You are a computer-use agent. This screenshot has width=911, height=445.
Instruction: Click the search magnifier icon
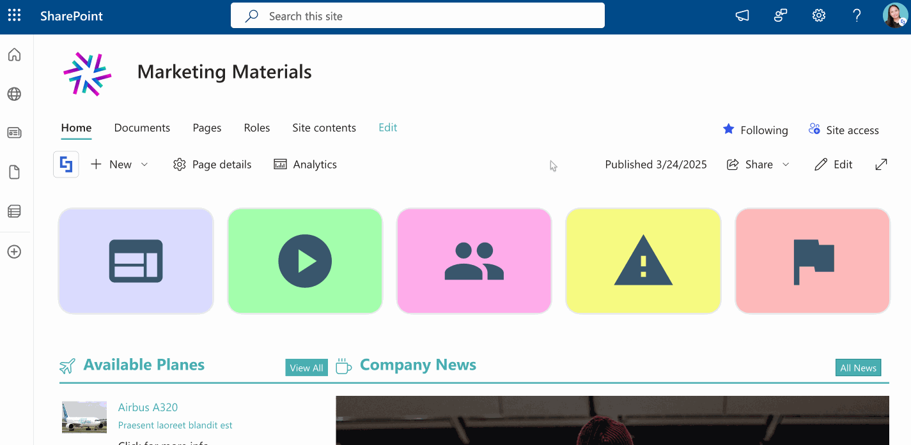(x=252, y=16)
